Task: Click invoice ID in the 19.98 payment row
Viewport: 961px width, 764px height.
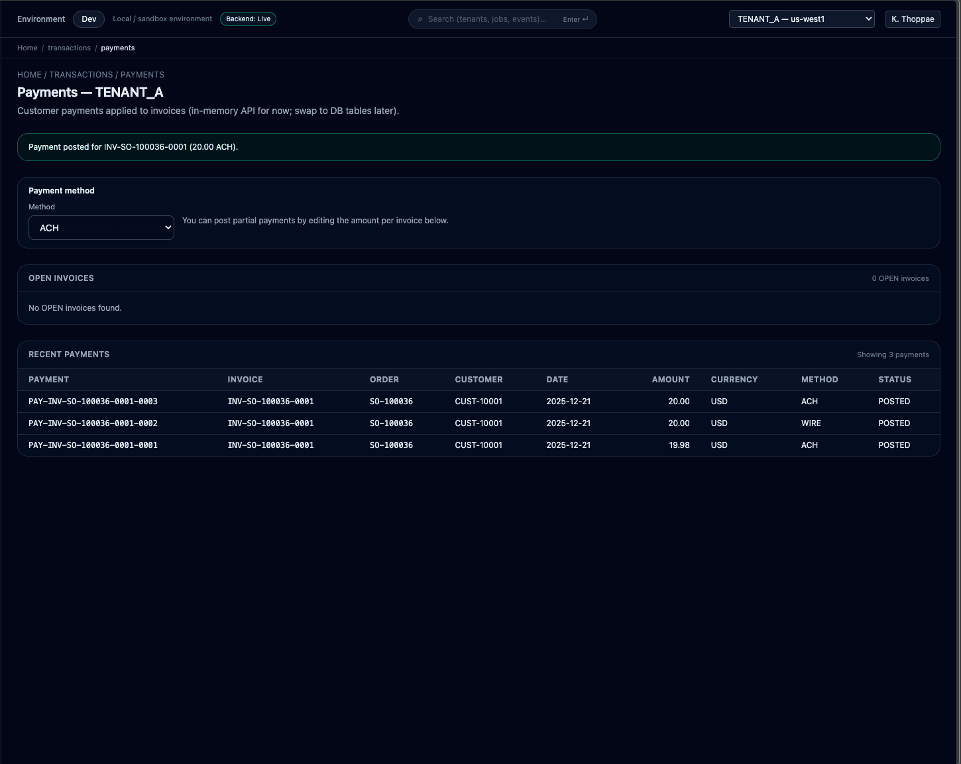Action: tap(270, 445)
